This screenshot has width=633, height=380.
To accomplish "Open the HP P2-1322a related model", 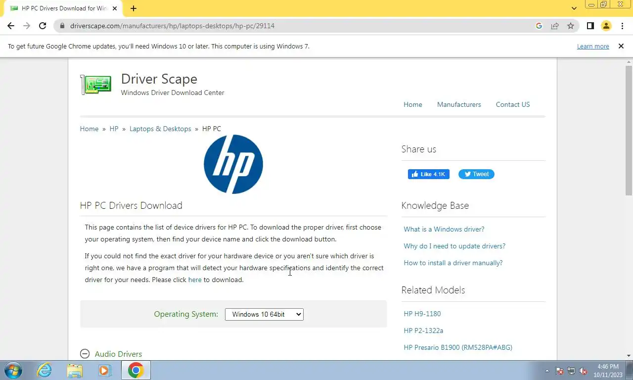I will [x=423, y=331].
